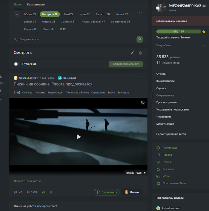This screenshot has height=211, width=209.
Task: Click the views eye icon showing 163K
Action: tap(28, 192)
